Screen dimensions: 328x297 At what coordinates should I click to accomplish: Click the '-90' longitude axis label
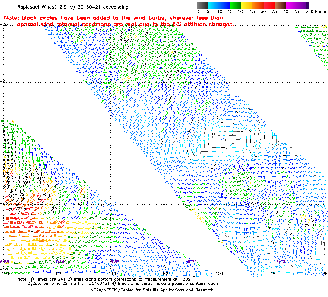(x=324, y=274)
